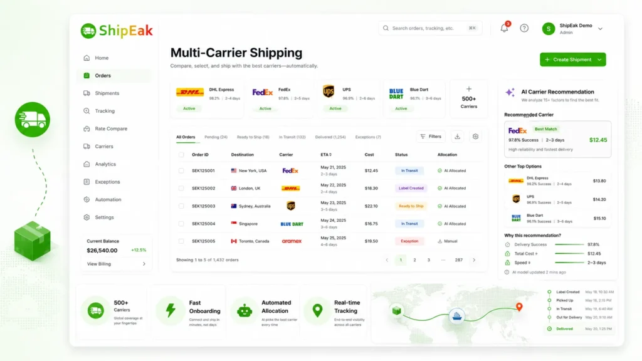This screenshot has height=361, width=642.
Task: Open Automation in the sidebar
Action: tap(114, 200)
